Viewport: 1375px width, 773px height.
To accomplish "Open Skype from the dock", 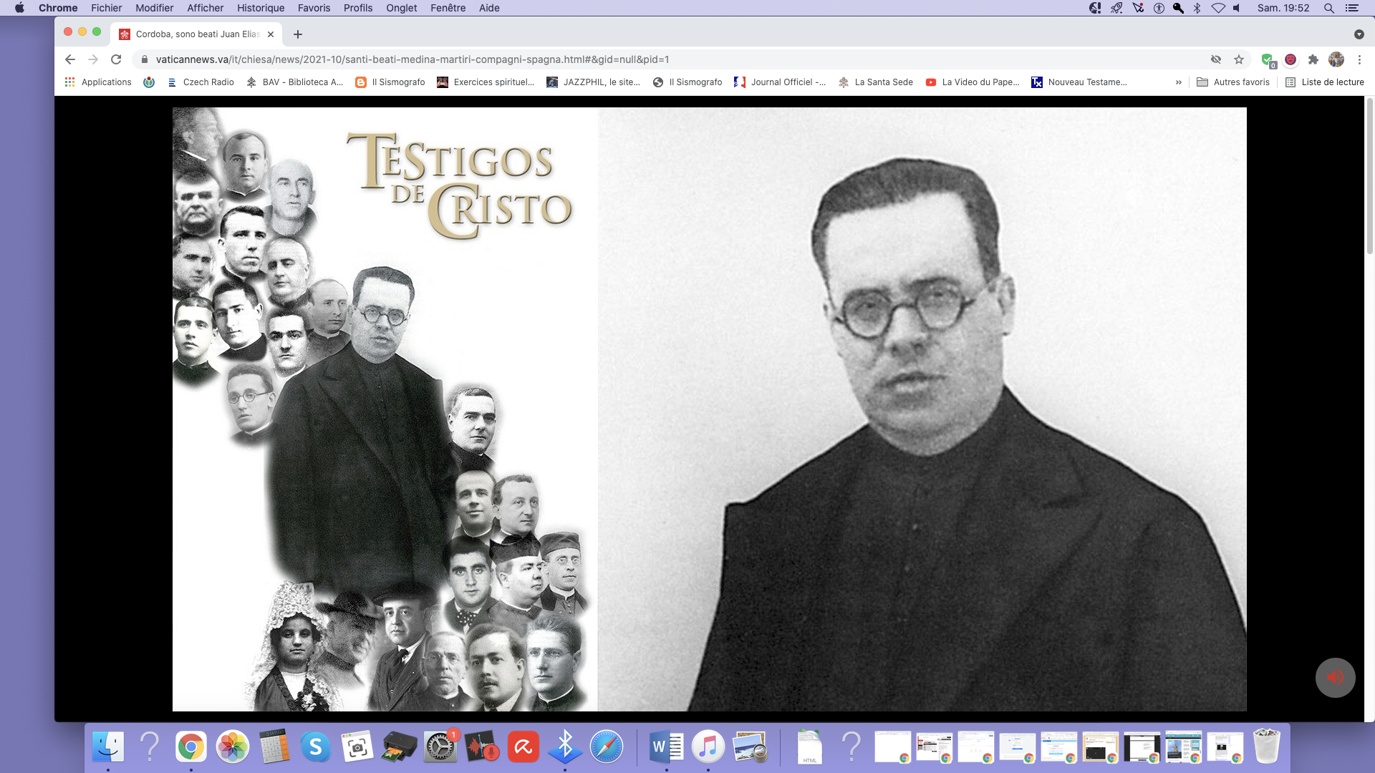I will (315, 747).
